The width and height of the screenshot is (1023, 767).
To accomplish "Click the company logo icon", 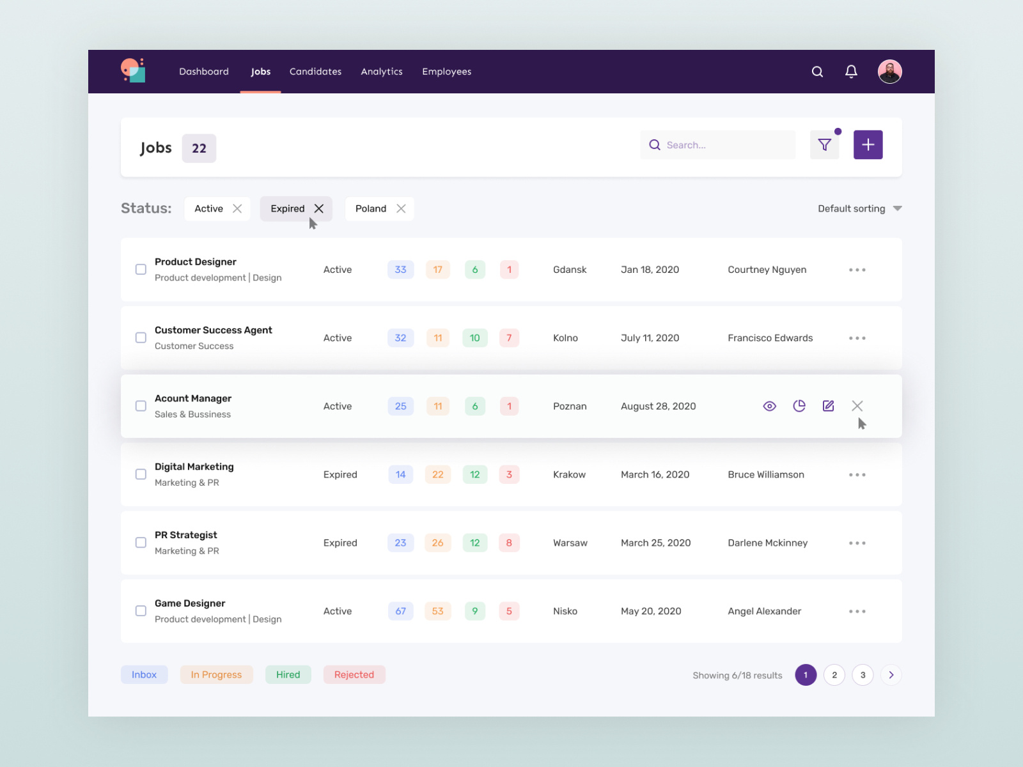I will tap(132, 71).
